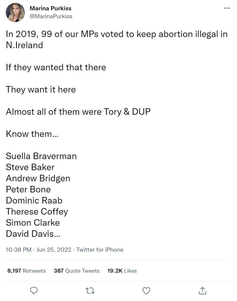Open the 10:38 PM · Jun 25, 2022 timestamp

tap(38, 250)
